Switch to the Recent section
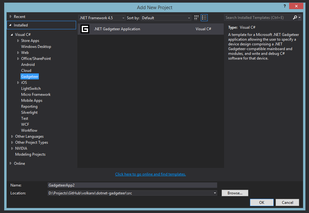The image size is (309, 213). (19, 16)
